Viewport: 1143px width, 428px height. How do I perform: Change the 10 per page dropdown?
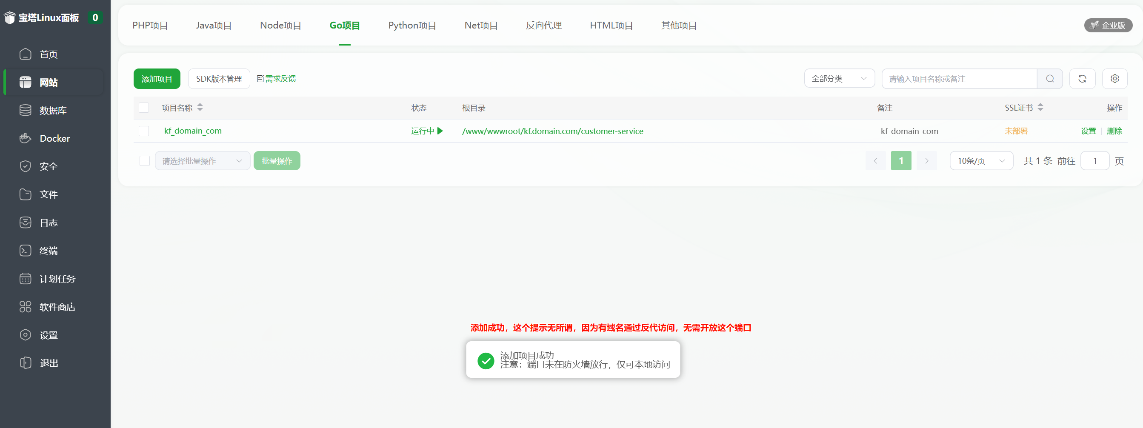point(980,161)
